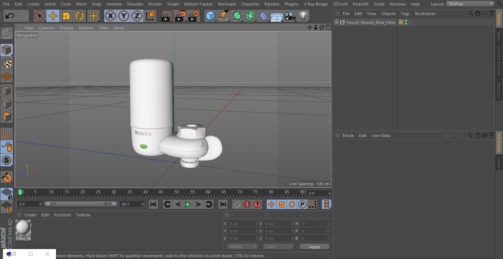This screenshot has height=259, width=503.
Task: Toggle Autokeying button
Action: pyautogui.click(x=247, y=204)
